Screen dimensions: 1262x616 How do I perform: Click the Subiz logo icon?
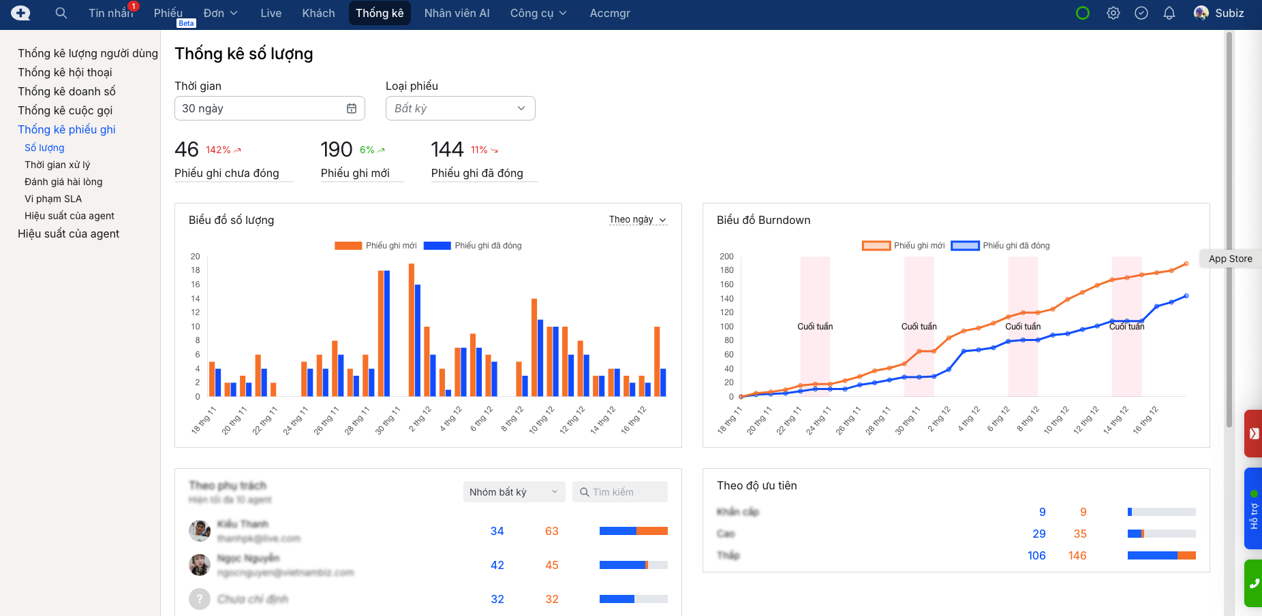coord(20,13)
